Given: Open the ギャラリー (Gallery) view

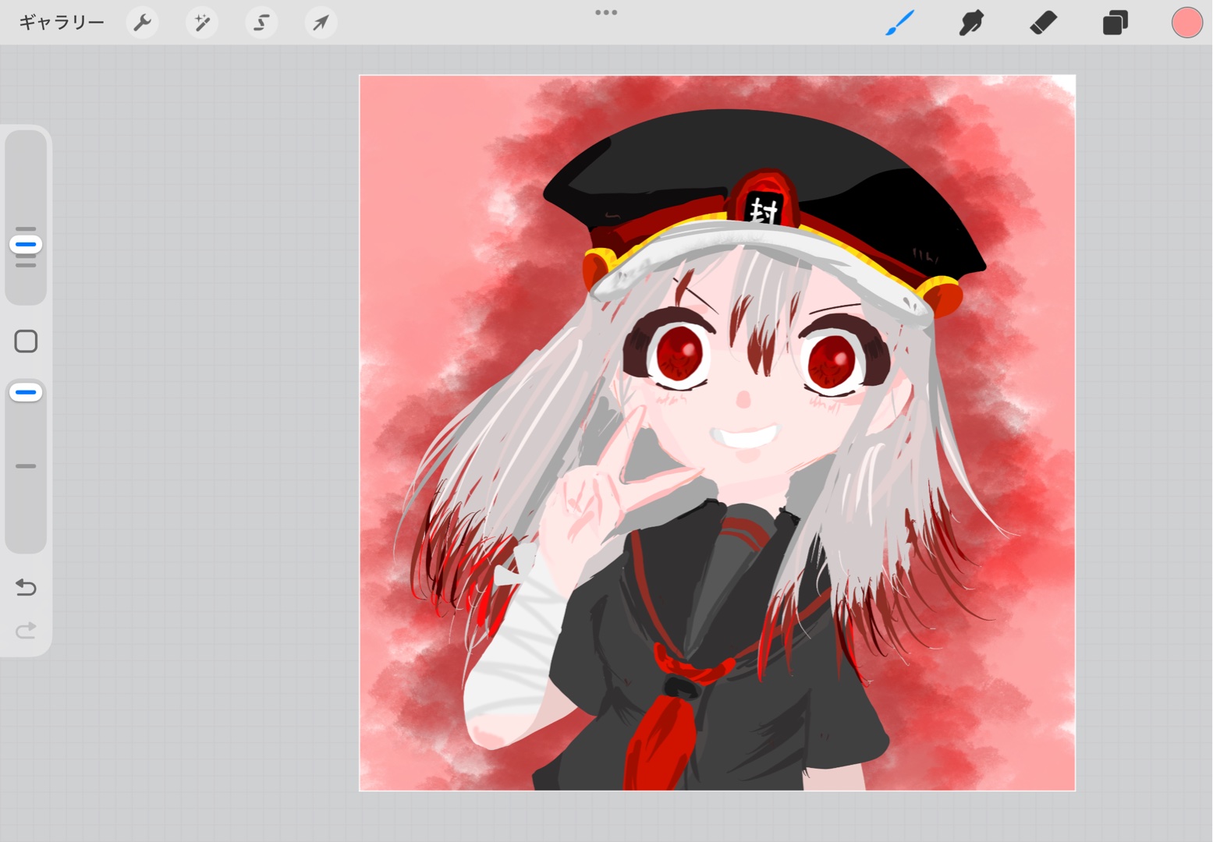Looking at the screenshot, I should [x=62, y=23].
